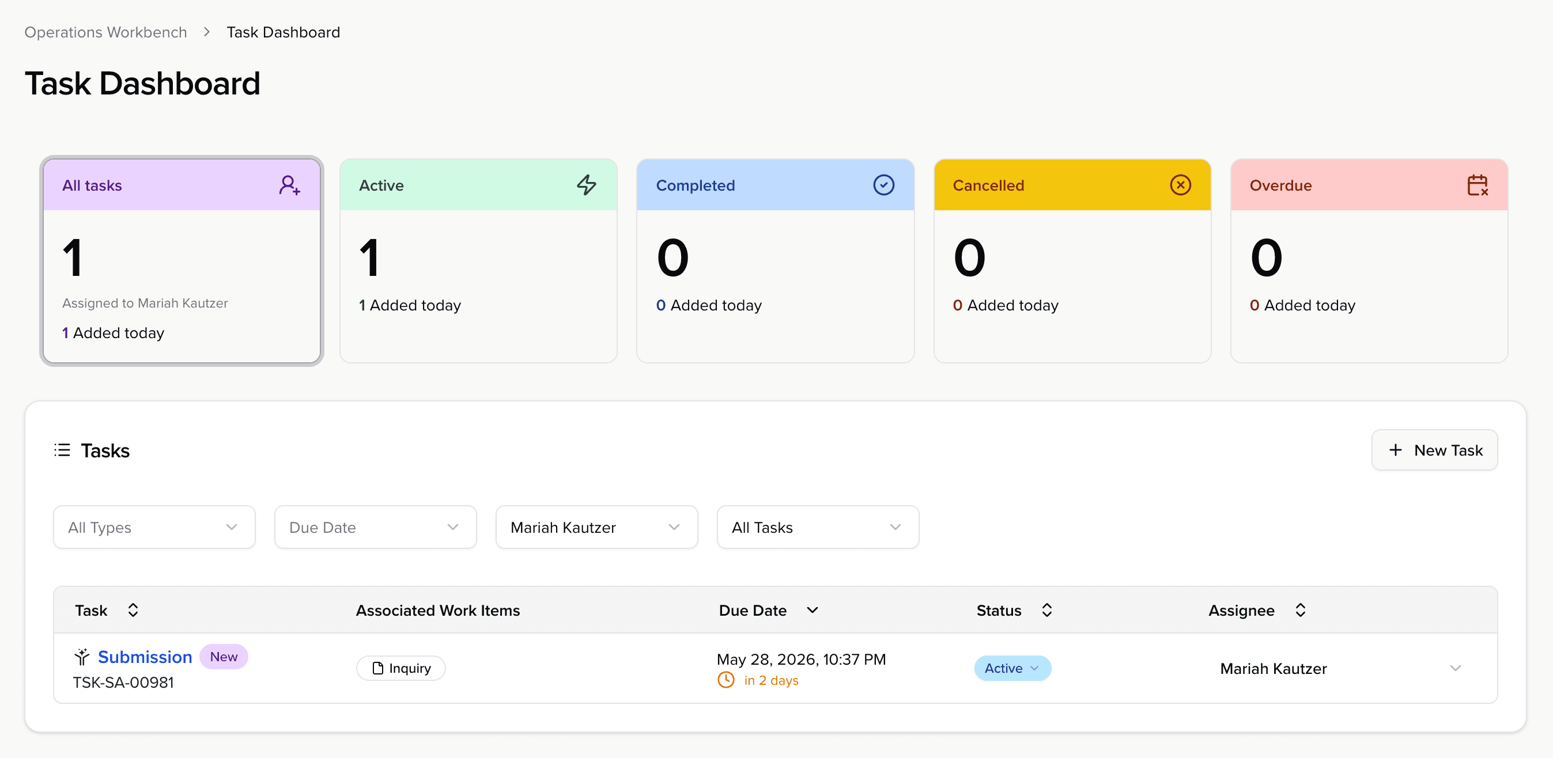Viewport: 1553px width, 758px height.
Task: Change the Active status pill dropdown
Action: [x=1012, y=668]
